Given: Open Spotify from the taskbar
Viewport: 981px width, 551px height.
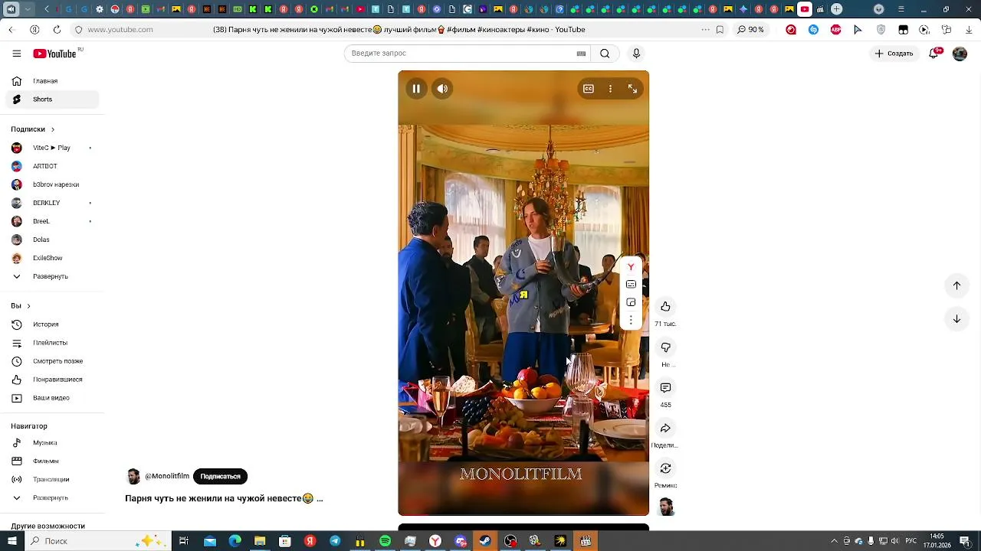Looking at the screenshot, I should (x=386, y=541).
